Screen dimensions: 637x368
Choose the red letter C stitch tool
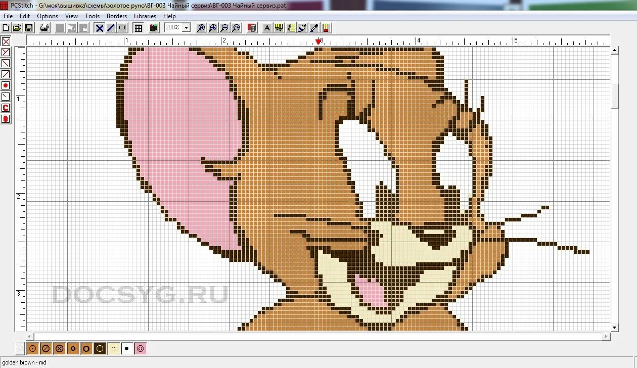[6, 108]
